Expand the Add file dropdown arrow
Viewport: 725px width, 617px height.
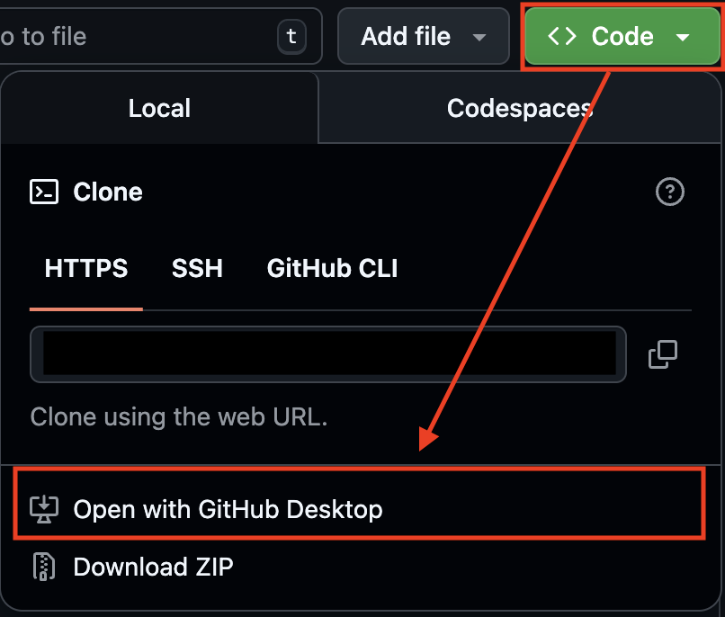(479, 37)
